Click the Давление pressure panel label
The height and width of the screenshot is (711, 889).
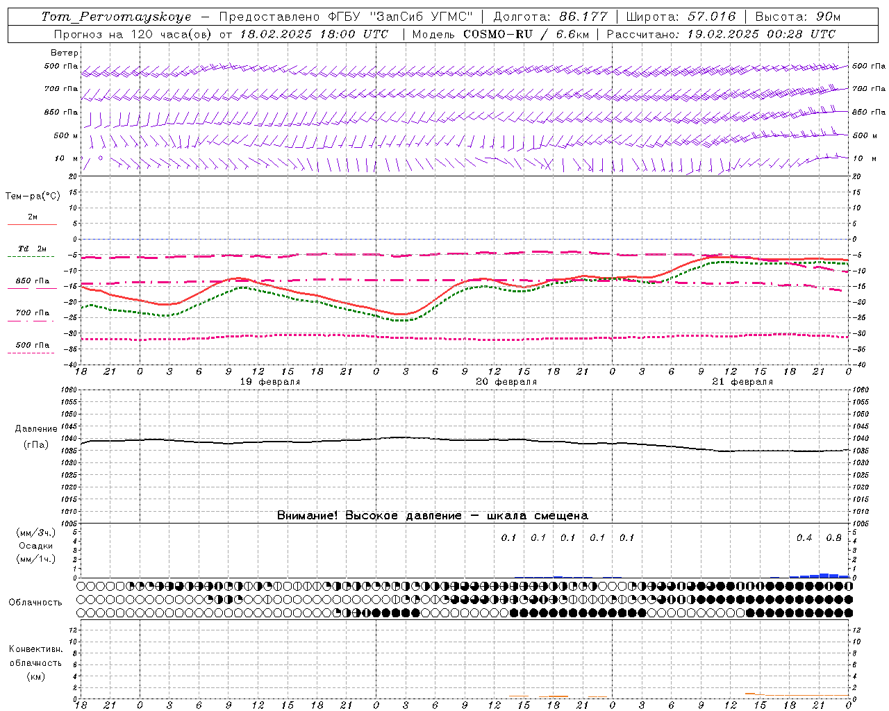coord(36,429)
